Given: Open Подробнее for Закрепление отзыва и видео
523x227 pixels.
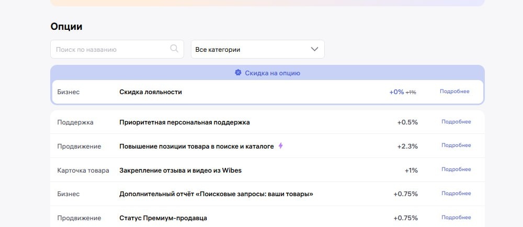Looking at the screenshot, I should [x=456, y=169].
